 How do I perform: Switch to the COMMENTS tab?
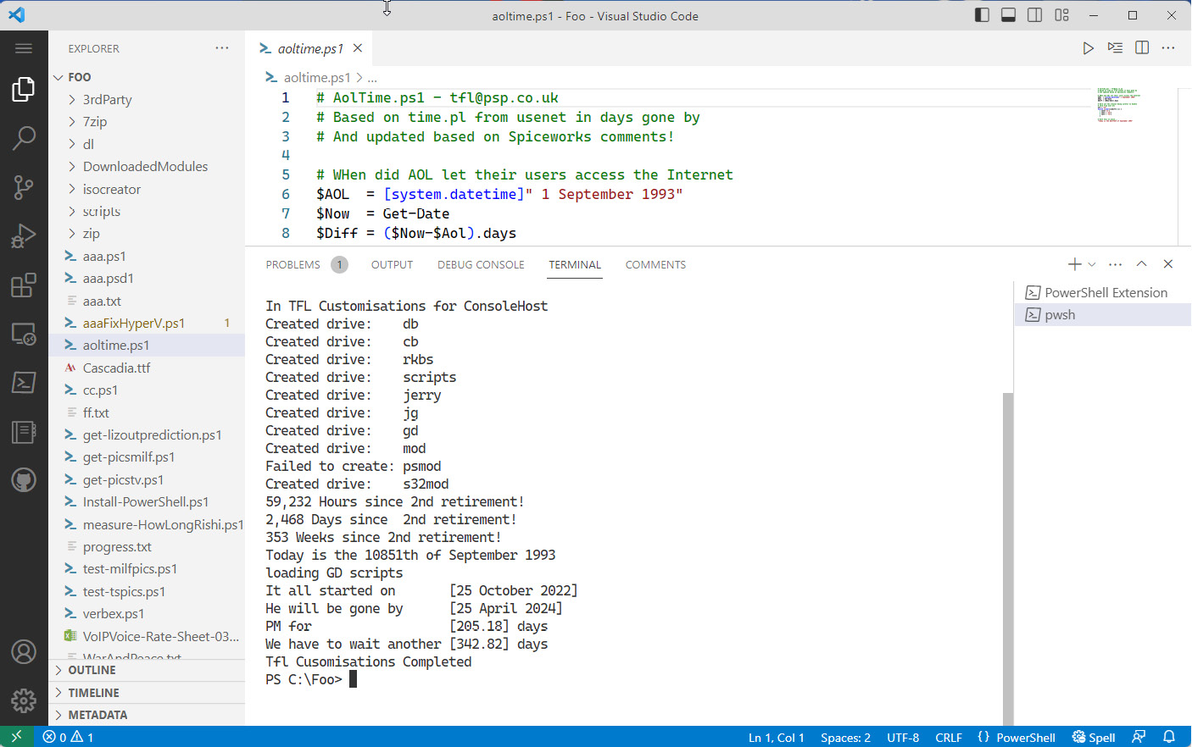pyautogui.click(x=655, y=264)
